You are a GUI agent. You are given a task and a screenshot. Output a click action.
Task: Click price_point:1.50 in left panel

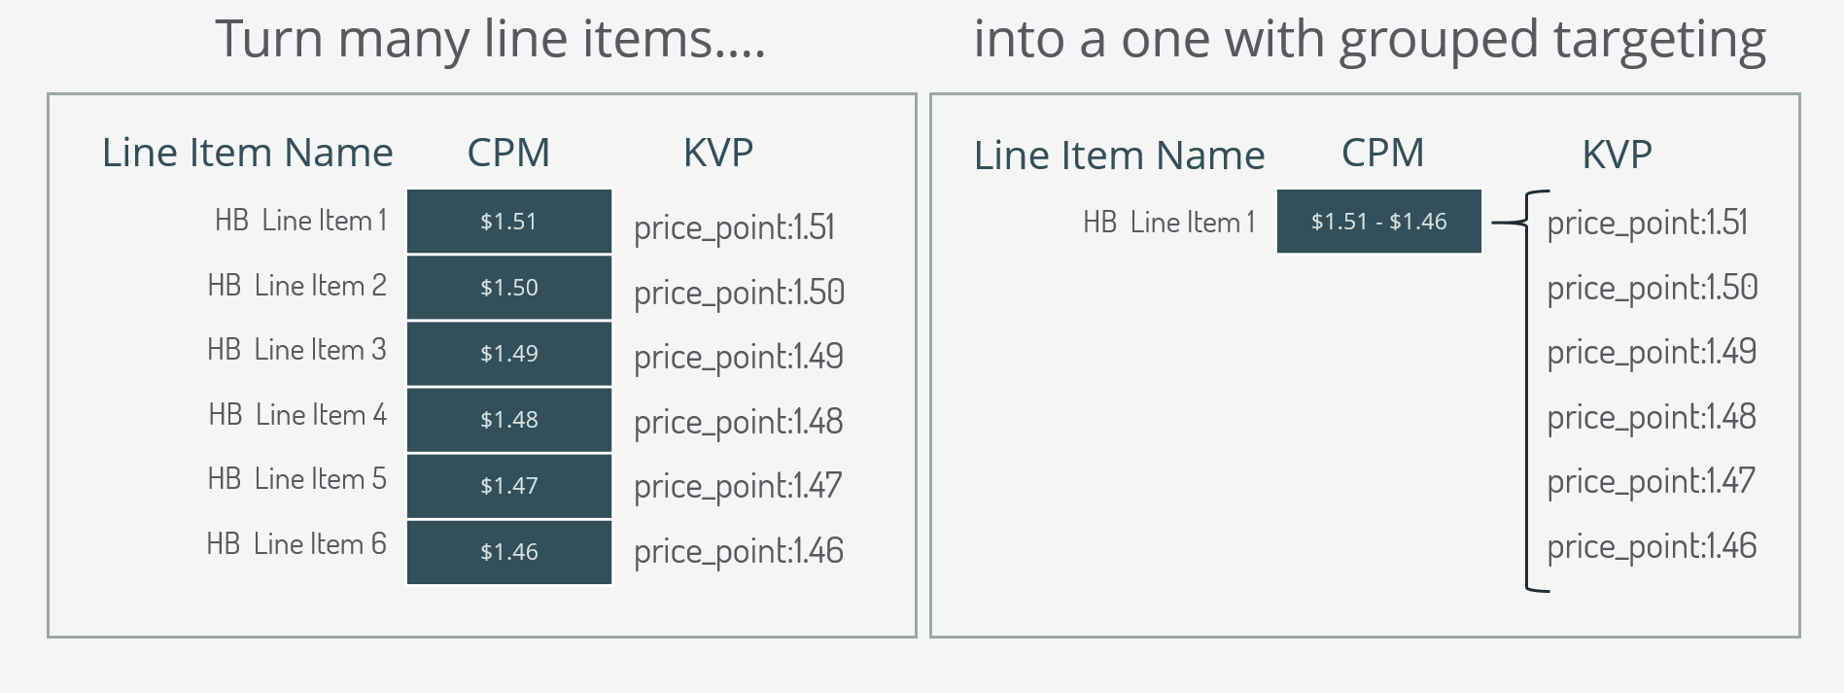[x=739, y=293]
